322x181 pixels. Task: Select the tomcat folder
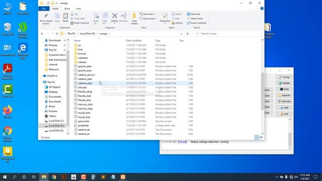coord(82,54)
